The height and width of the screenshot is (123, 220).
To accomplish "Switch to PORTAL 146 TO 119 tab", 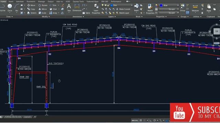I will [13, 117].
